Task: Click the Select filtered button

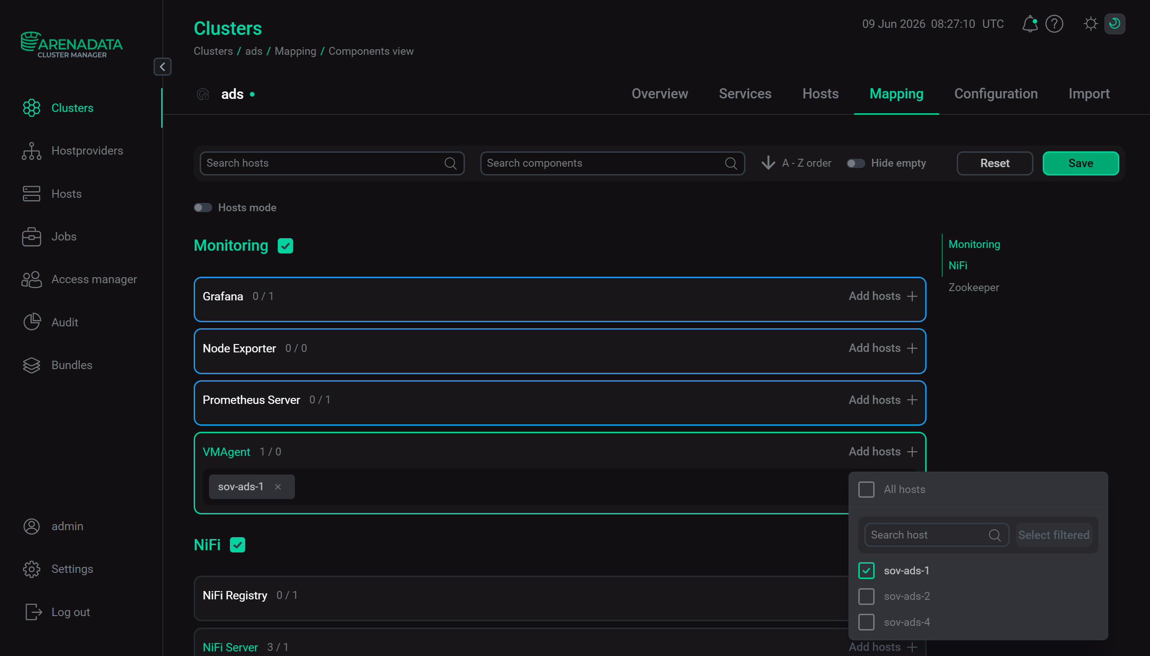Action: (x=1054, y=535)
